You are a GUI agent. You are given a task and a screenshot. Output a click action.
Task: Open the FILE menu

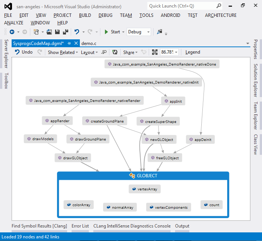click(x=8, y=15)
